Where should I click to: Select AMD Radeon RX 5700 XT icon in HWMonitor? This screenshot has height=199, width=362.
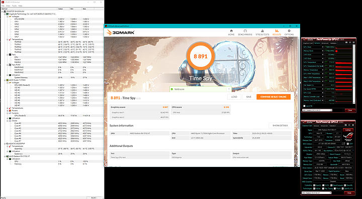pos(8,156)
